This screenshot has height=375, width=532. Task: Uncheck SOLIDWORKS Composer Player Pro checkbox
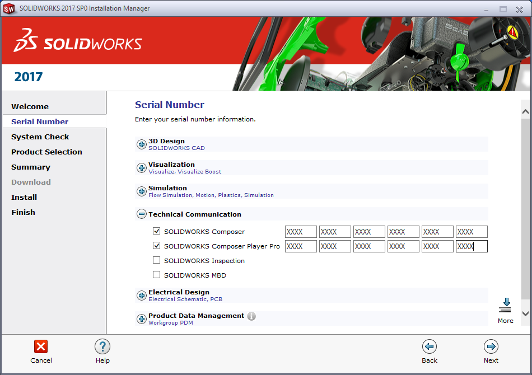[156, 246]
